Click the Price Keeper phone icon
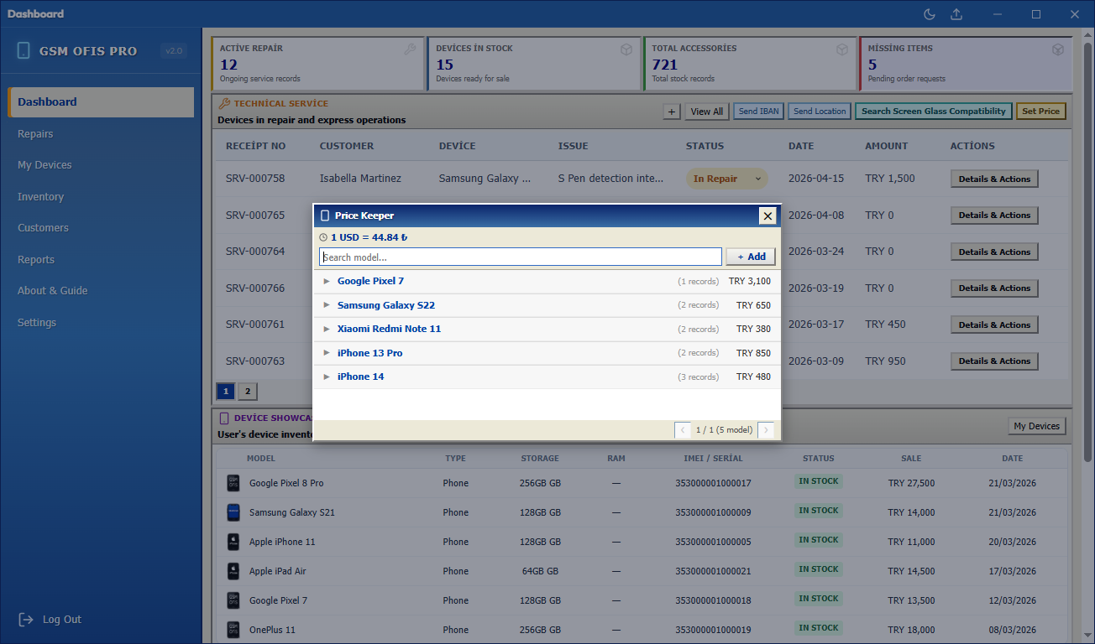Image resolution: width=1095 pixels, height=644 pixels. click(x=325, y=216)
